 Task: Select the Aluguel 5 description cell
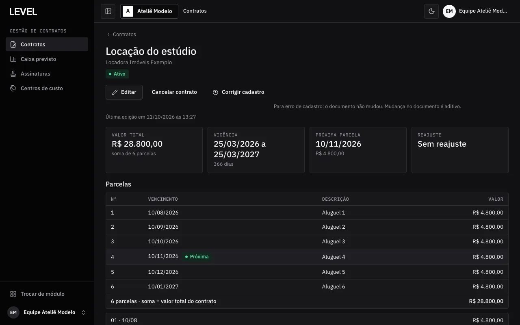(334, 272)
